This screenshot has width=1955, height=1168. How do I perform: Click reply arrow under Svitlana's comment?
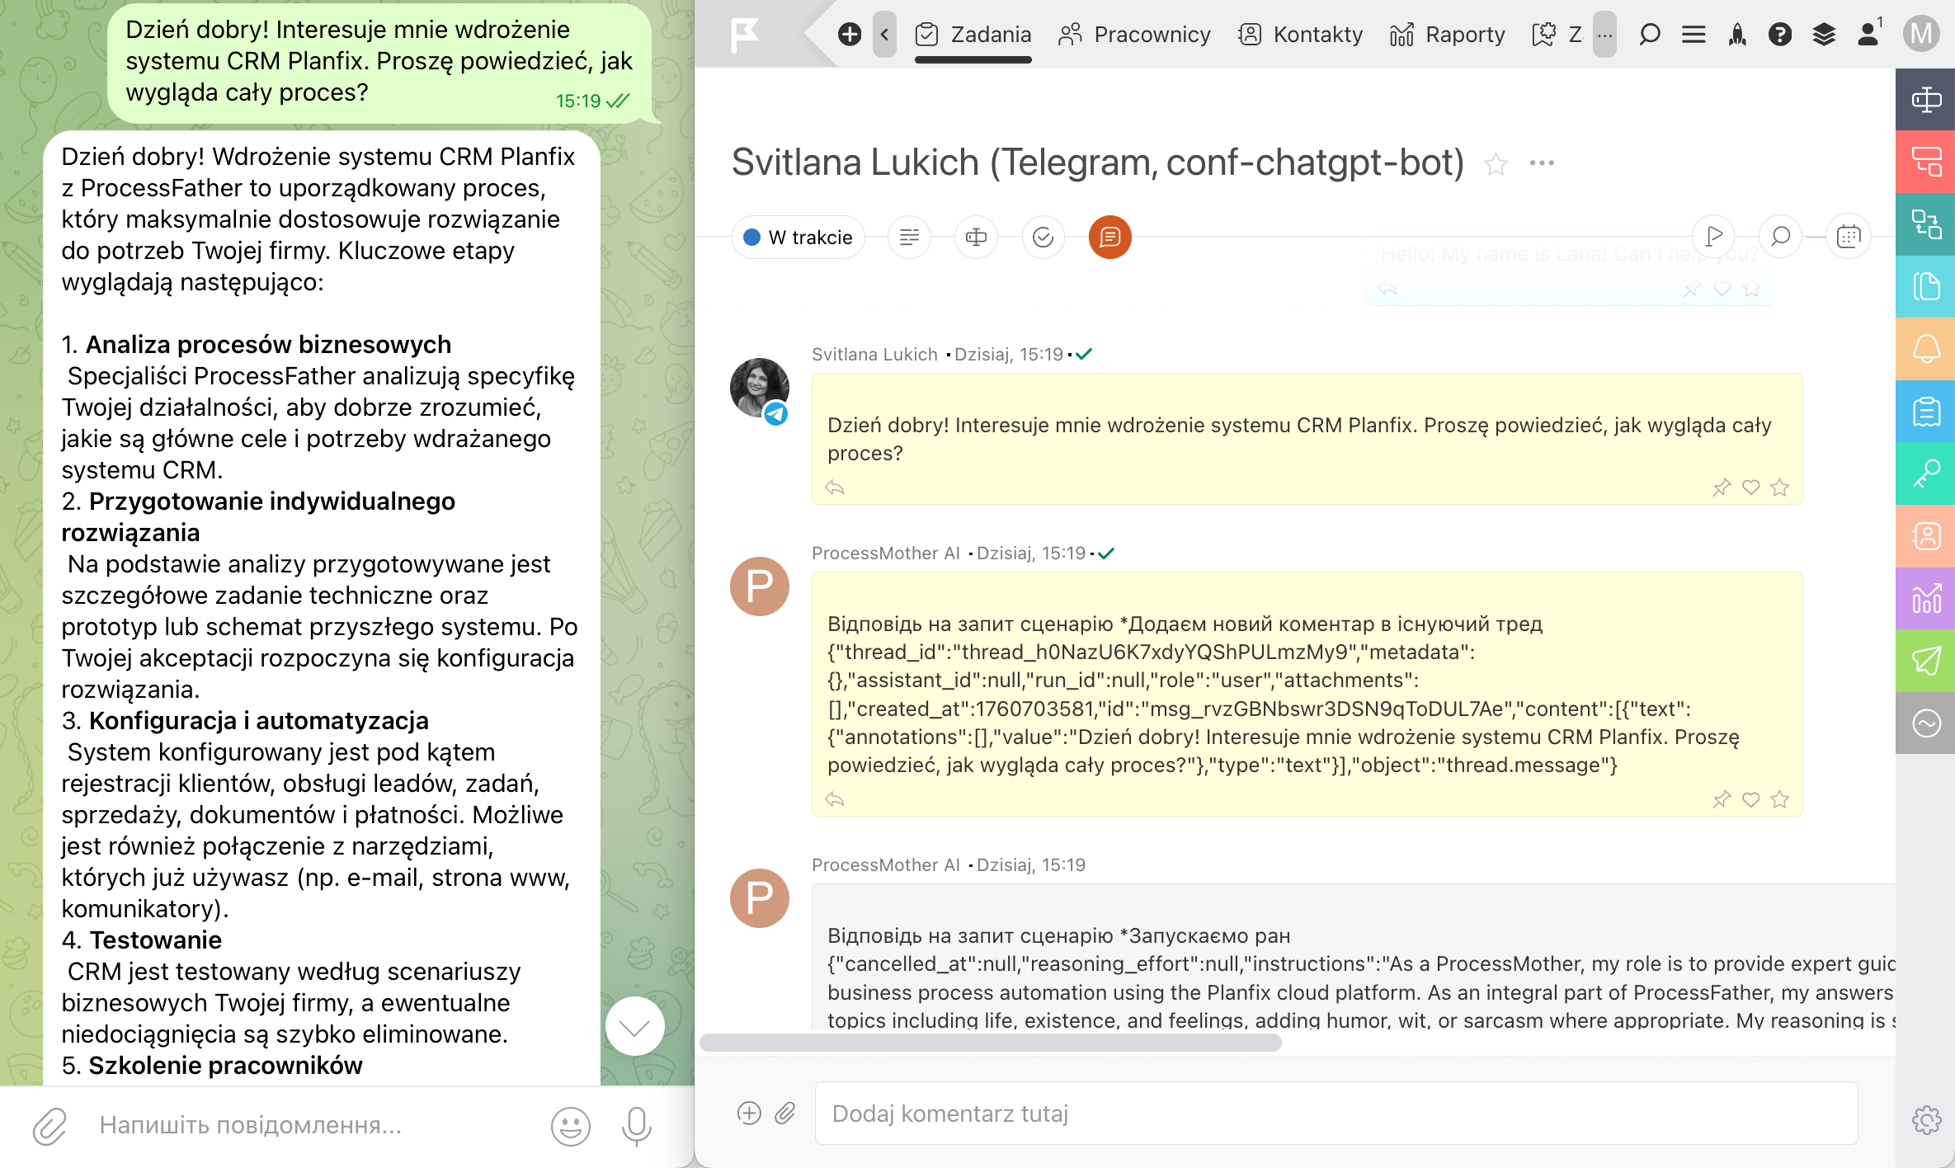tap(835, 487)
